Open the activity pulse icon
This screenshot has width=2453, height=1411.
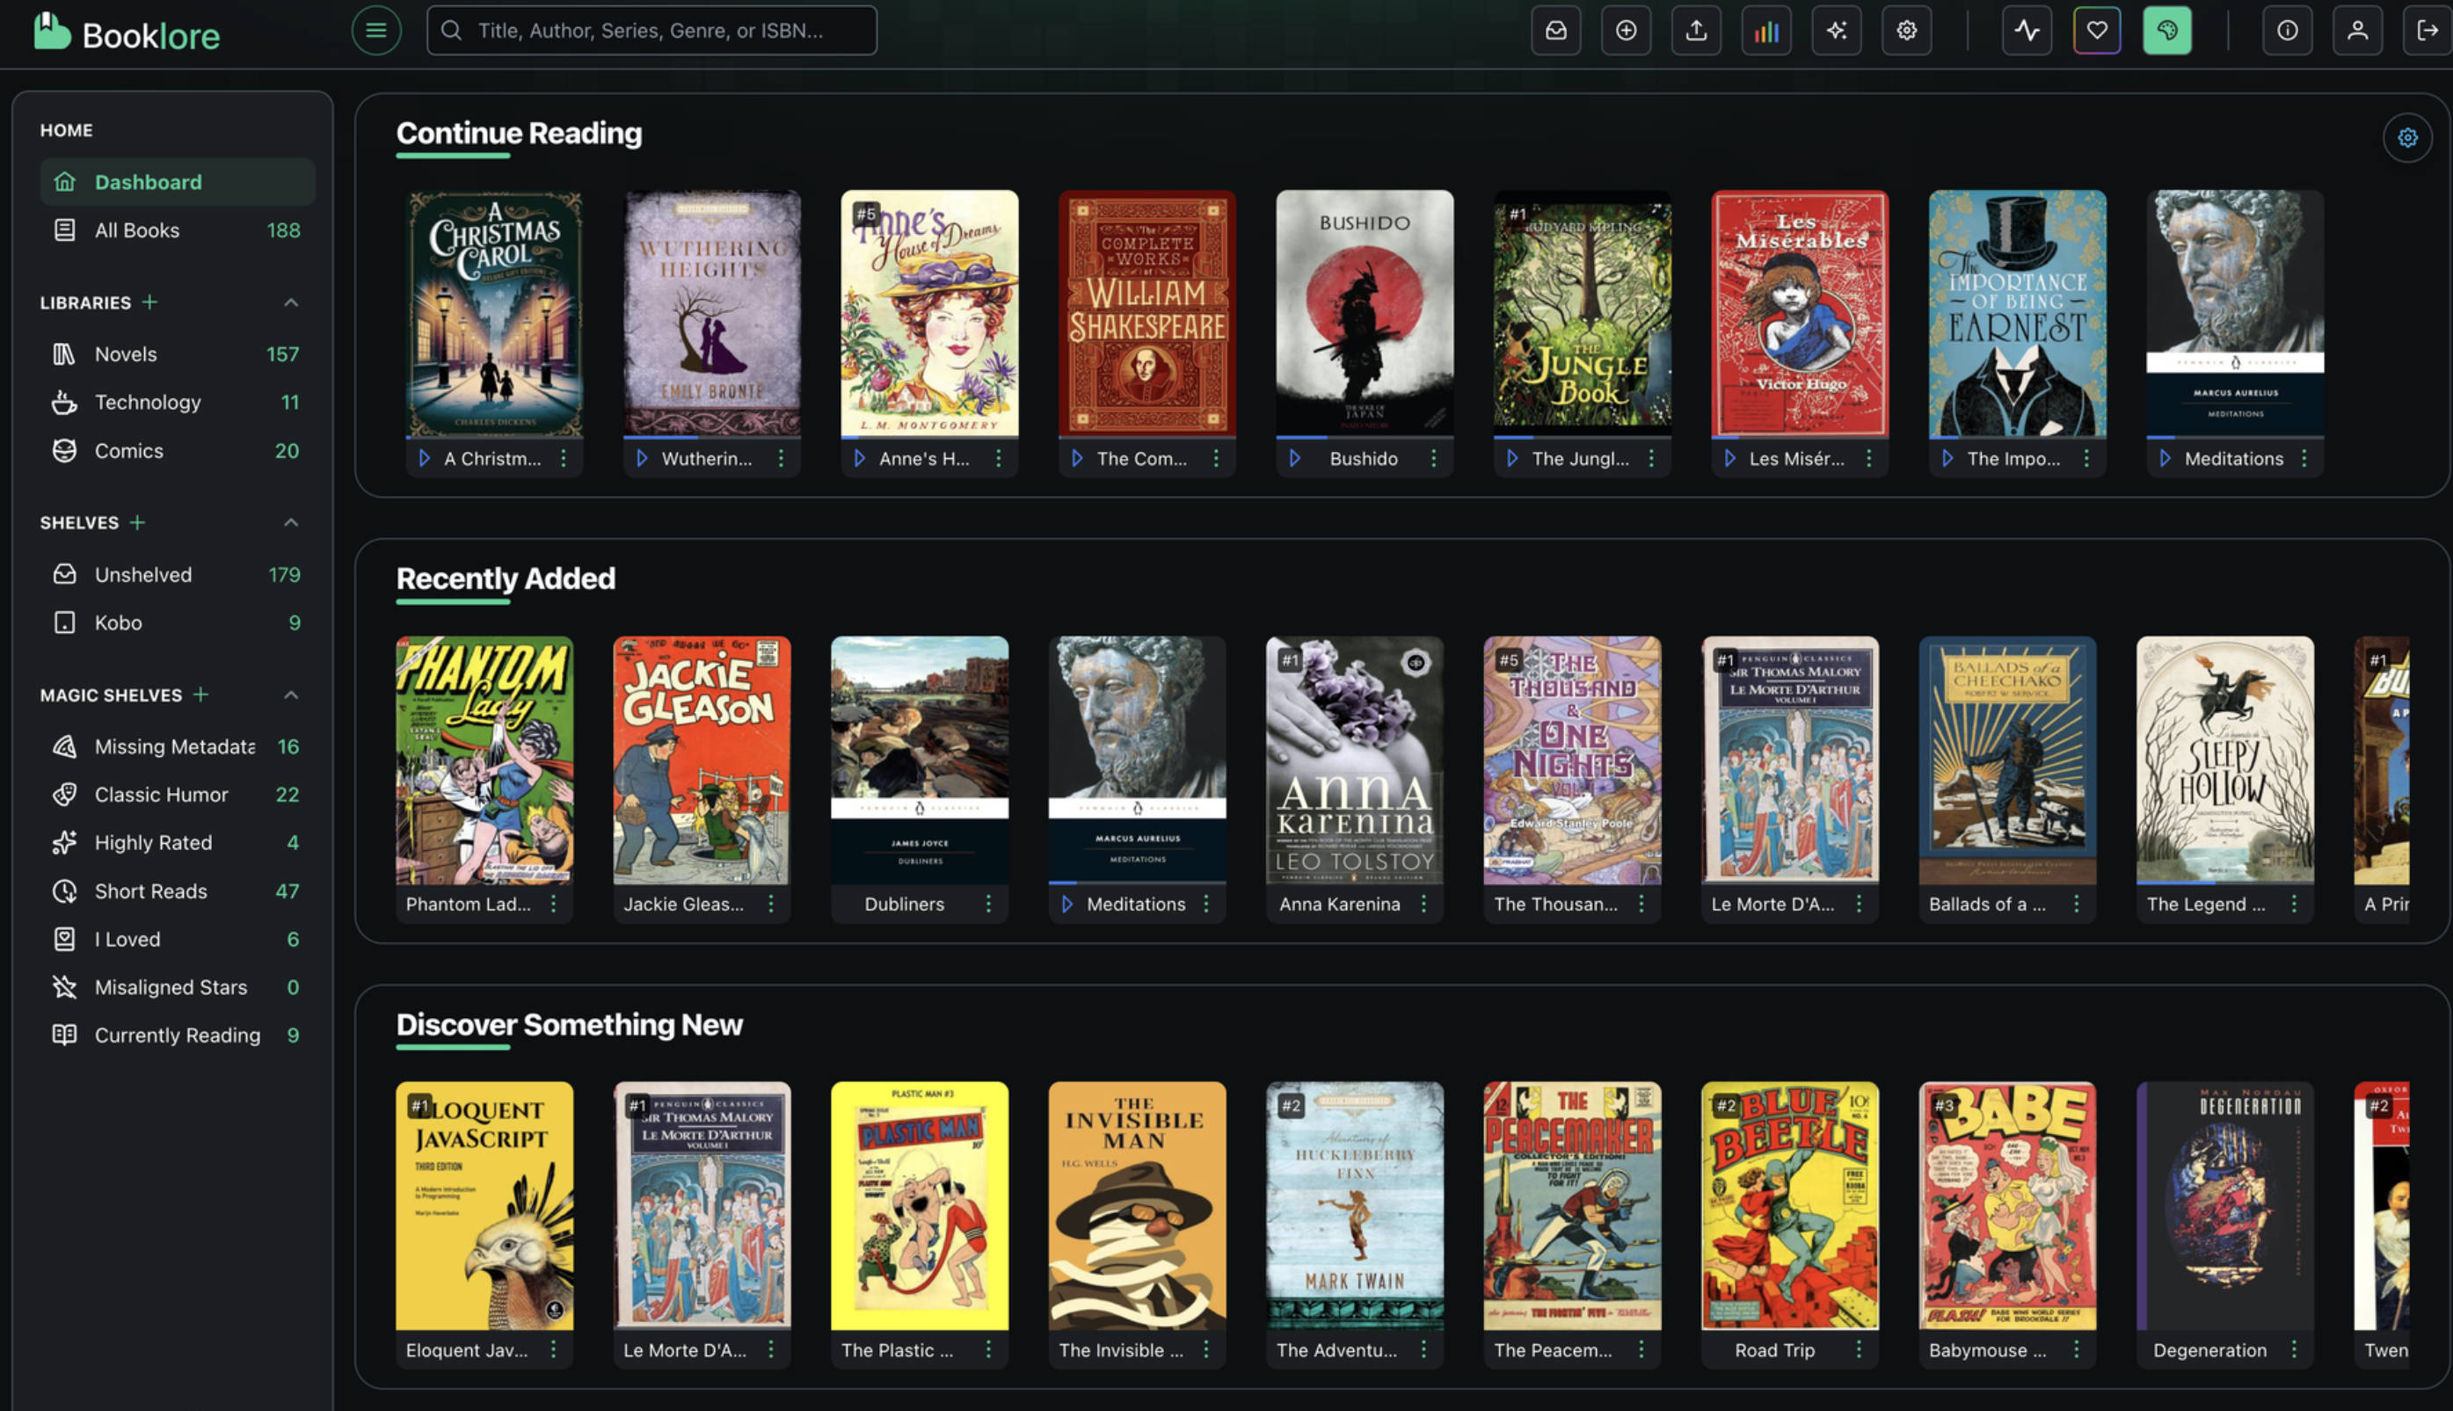[2027, 30]
